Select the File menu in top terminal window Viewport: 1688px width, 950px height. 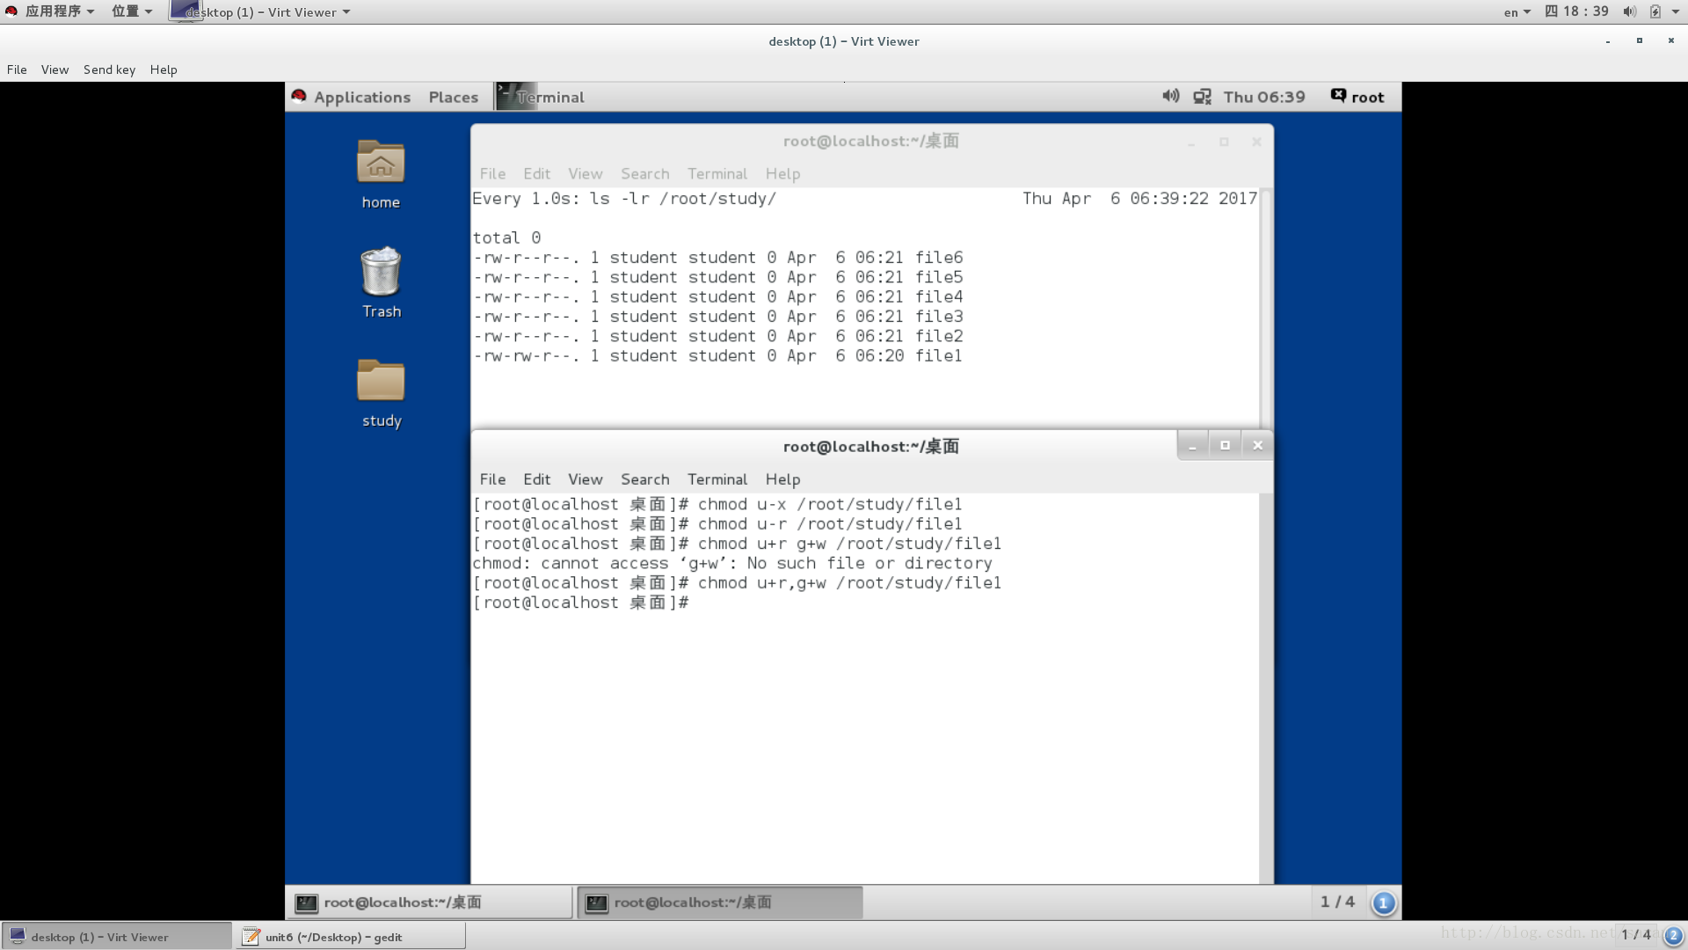(x=491, y=172)
